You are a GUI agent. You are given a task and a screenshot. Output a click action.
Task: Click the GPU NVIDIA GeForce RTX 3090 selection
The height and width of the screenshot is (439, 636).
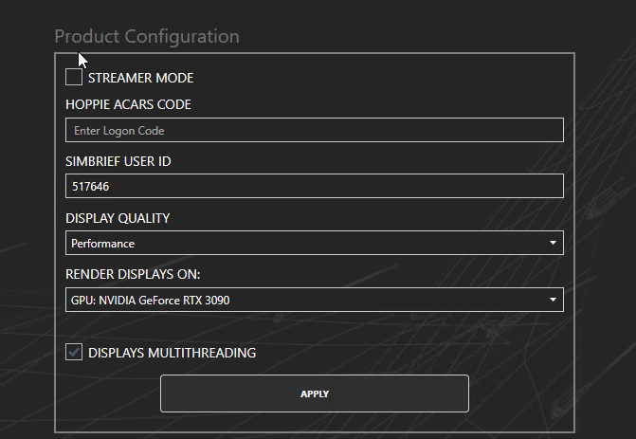tap(150, 301)
